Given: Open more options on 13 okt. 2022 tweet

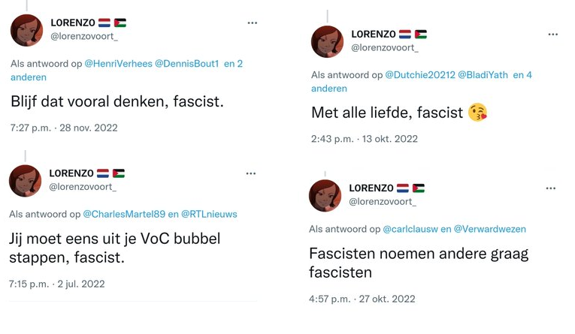Looking at the screenshot, I should click(553, 35).
